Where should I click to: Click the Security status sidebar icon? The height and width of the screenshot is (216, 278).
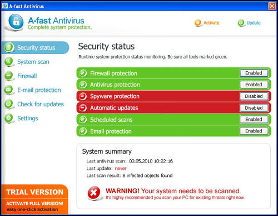tap(9, 47)
